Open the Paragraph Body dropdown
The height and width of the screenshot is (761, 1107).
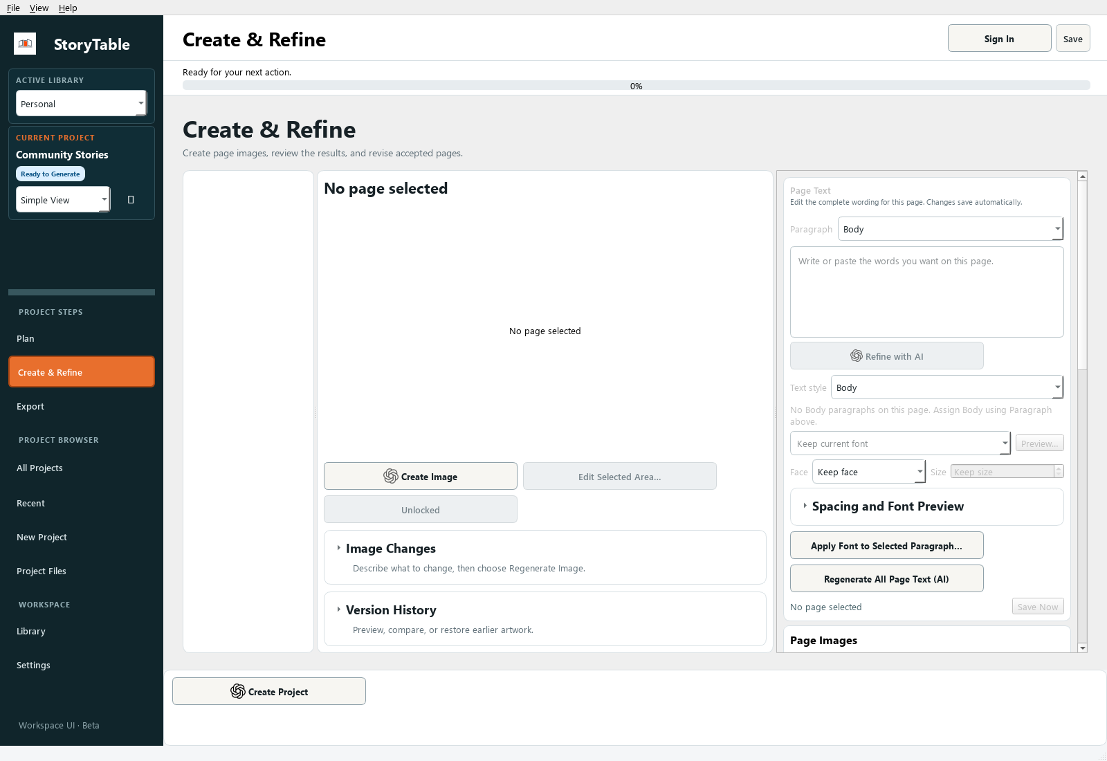pyautogui.click(x=951, y=229)
